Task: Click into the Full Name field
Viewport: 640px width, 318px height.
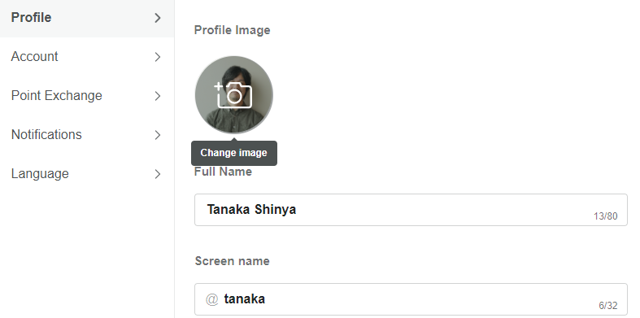Action: coord(411,210)
